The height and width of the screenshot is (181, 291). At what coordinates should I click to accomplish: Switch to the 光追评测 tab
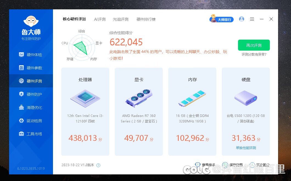click(x=121, y=19)
